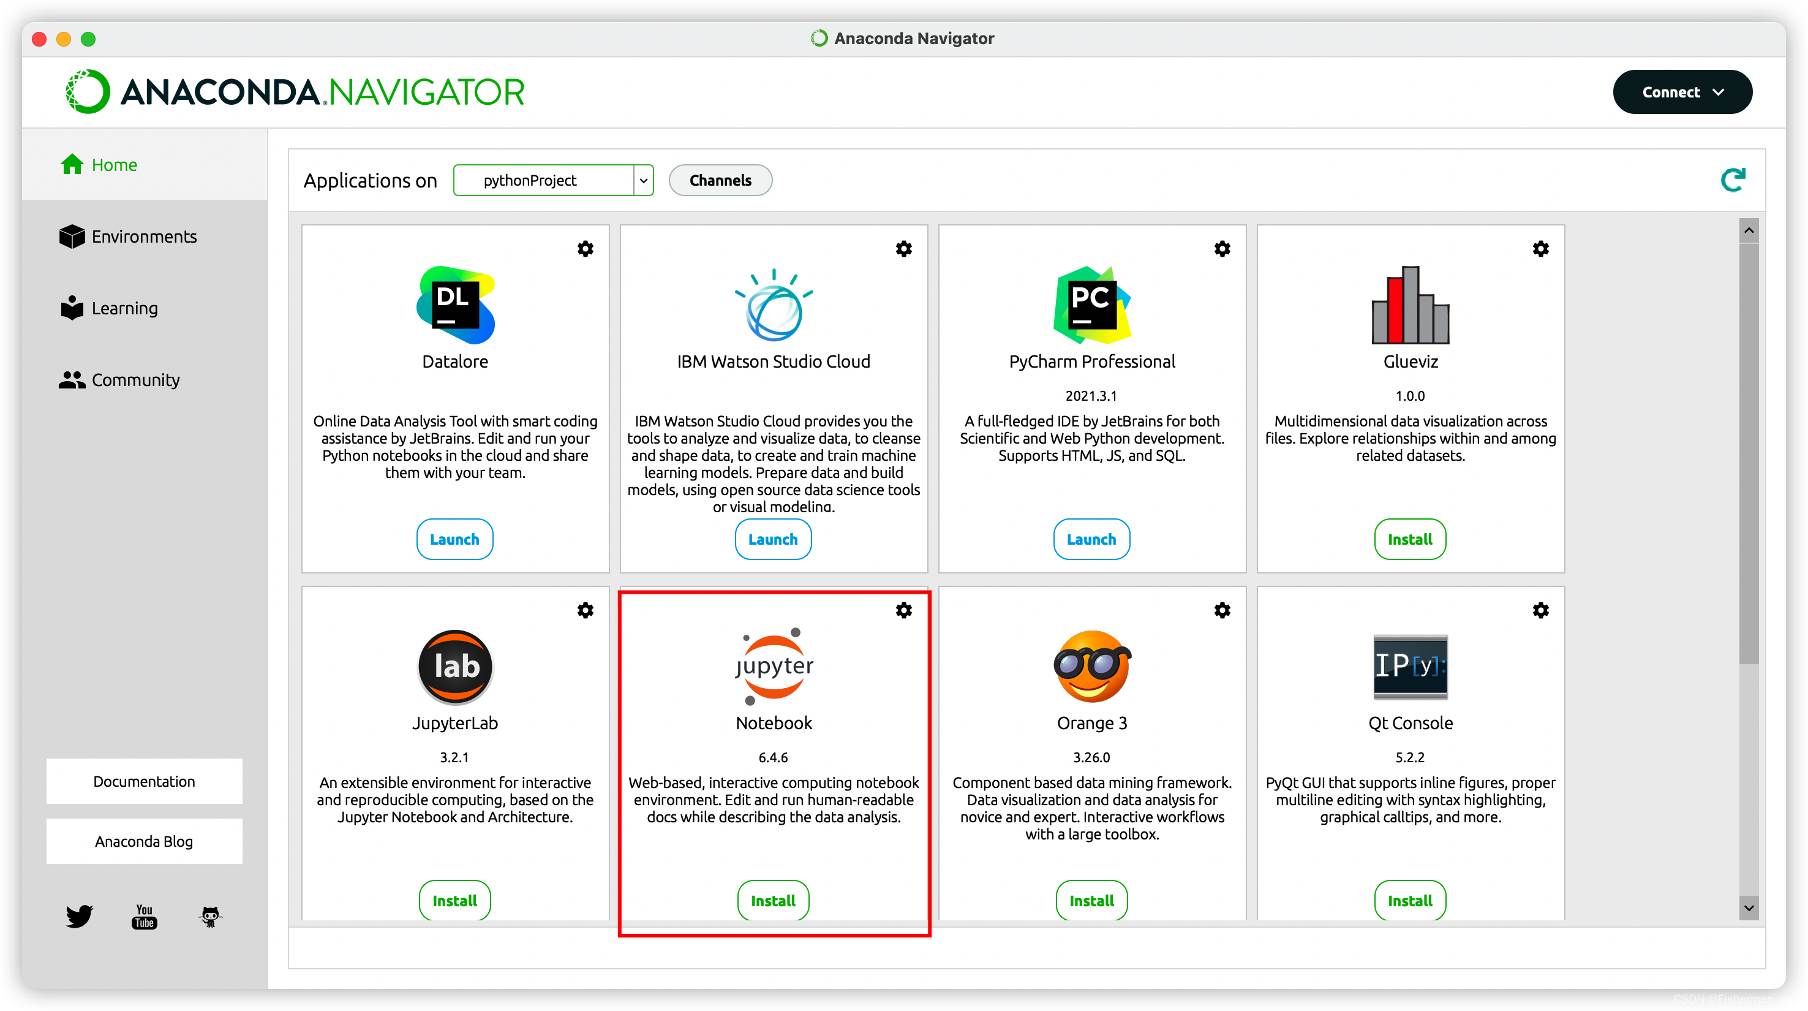The image size is (1808, 1011).
Task: Install Jupyter Notebook 6.4.6
Action: (772, 901)
